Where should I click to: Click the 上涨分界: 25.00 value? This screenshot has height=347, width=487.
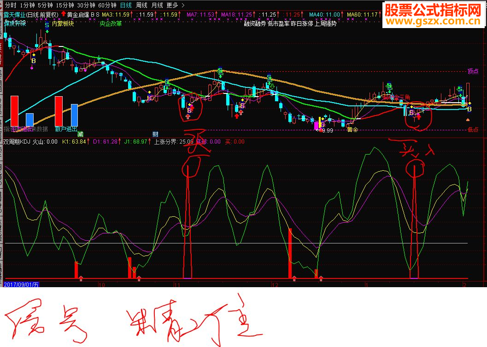click(x=174, y=142)
